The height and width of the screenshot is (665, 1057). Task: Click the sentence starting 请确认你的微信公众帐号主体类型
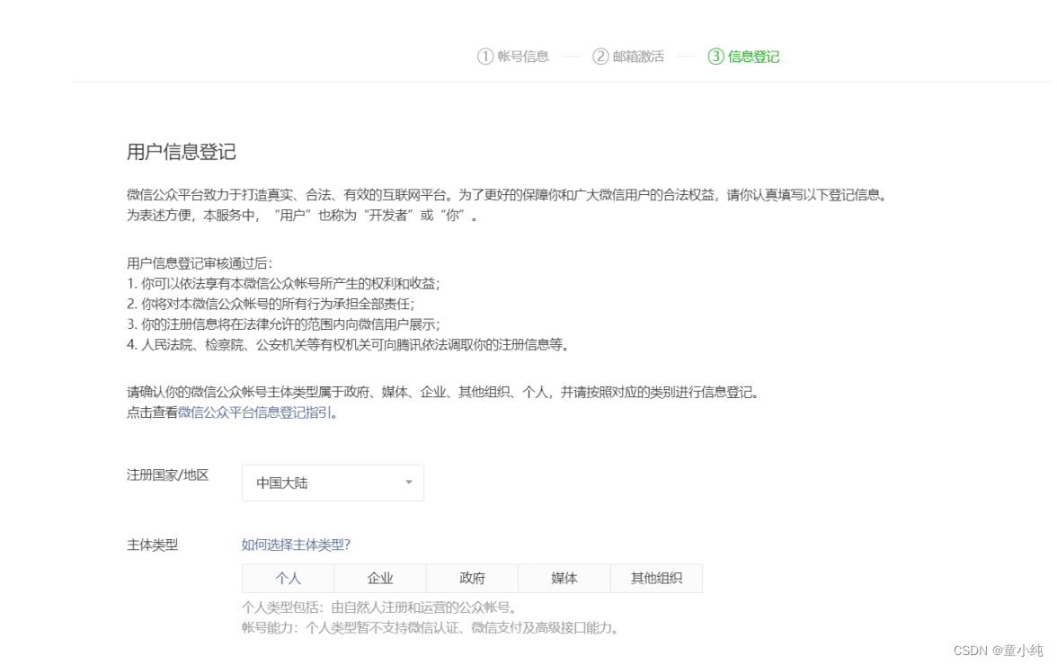tap(445, 392)
